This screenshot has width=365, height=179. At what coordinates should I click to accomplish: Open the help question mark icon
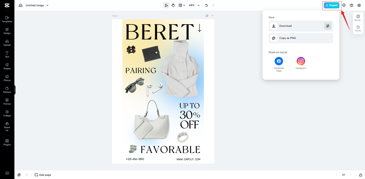click(x=351, y=5)
